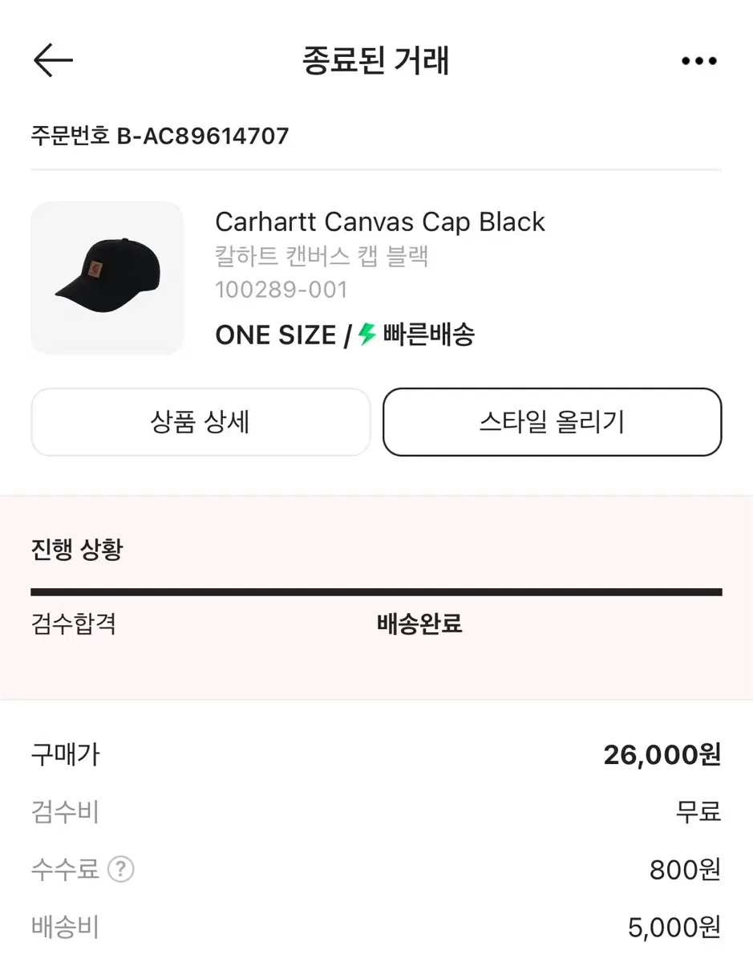753x963 pixels.
Task: Click the 상품 상세 button
Action: [200, 422]
